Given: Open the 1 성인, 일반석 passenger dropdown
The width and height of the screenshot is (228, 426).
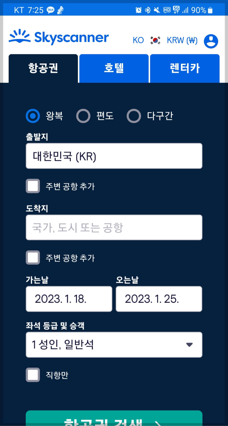Looking at the screenshot, I should (114, 345).
